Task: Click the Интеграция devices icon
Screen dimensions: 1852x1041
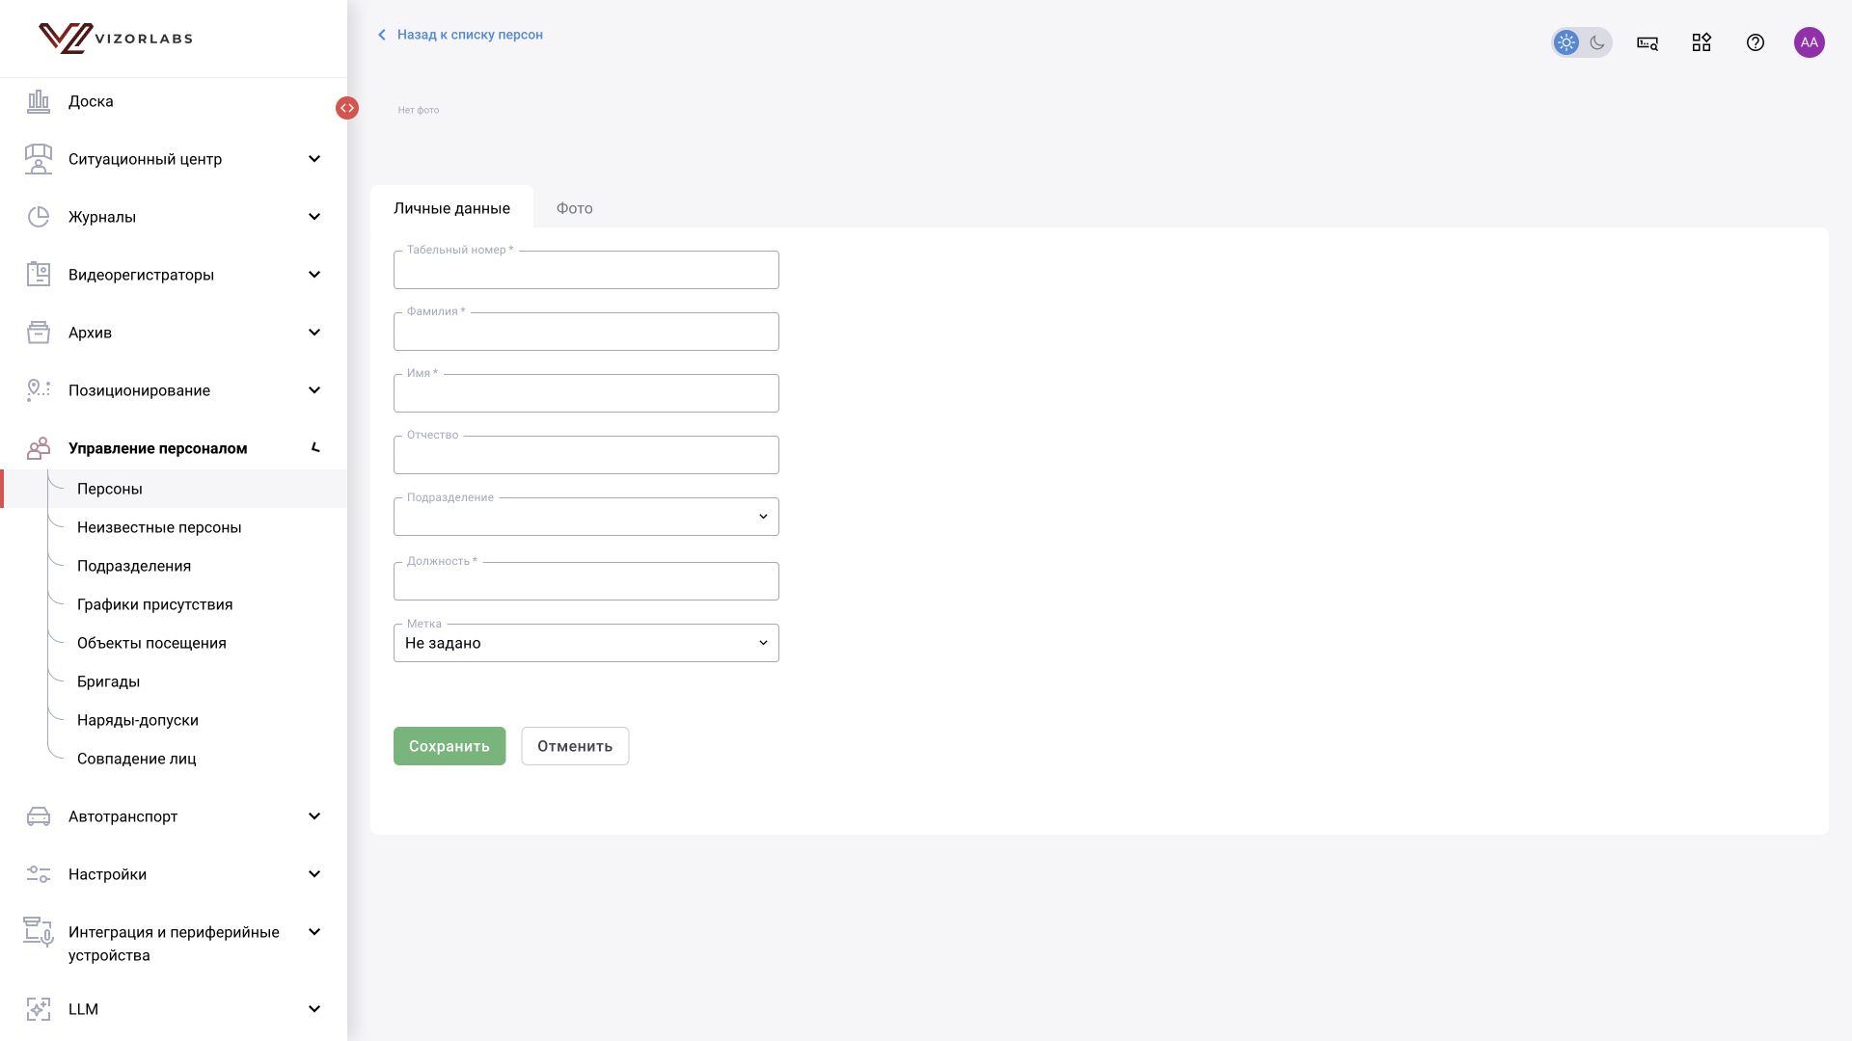Action: tap(39, 932)
